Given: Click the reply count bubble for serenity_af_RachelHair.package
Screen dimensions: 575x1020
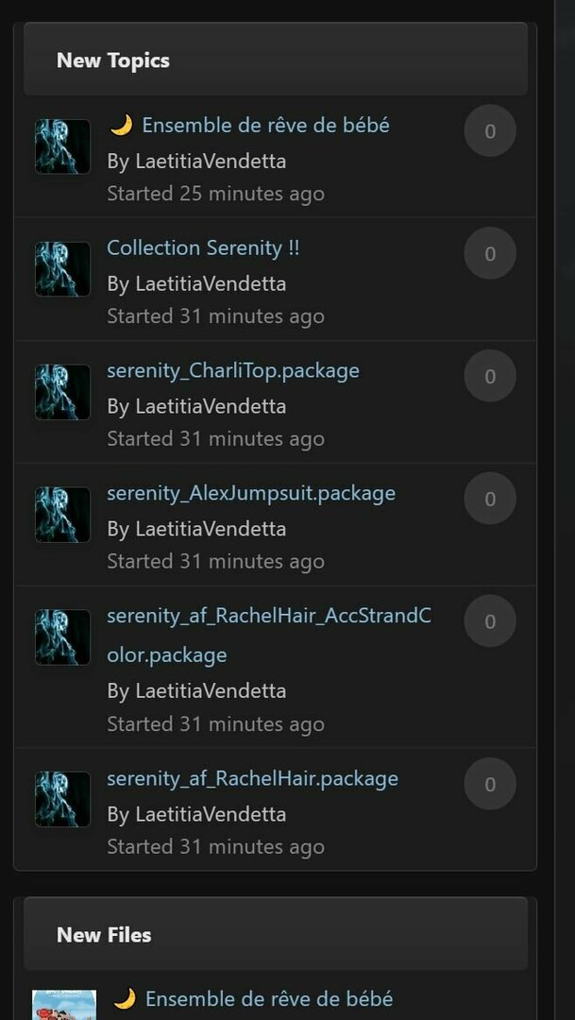Looking at the screenshot, I should [x=490, y=784].
